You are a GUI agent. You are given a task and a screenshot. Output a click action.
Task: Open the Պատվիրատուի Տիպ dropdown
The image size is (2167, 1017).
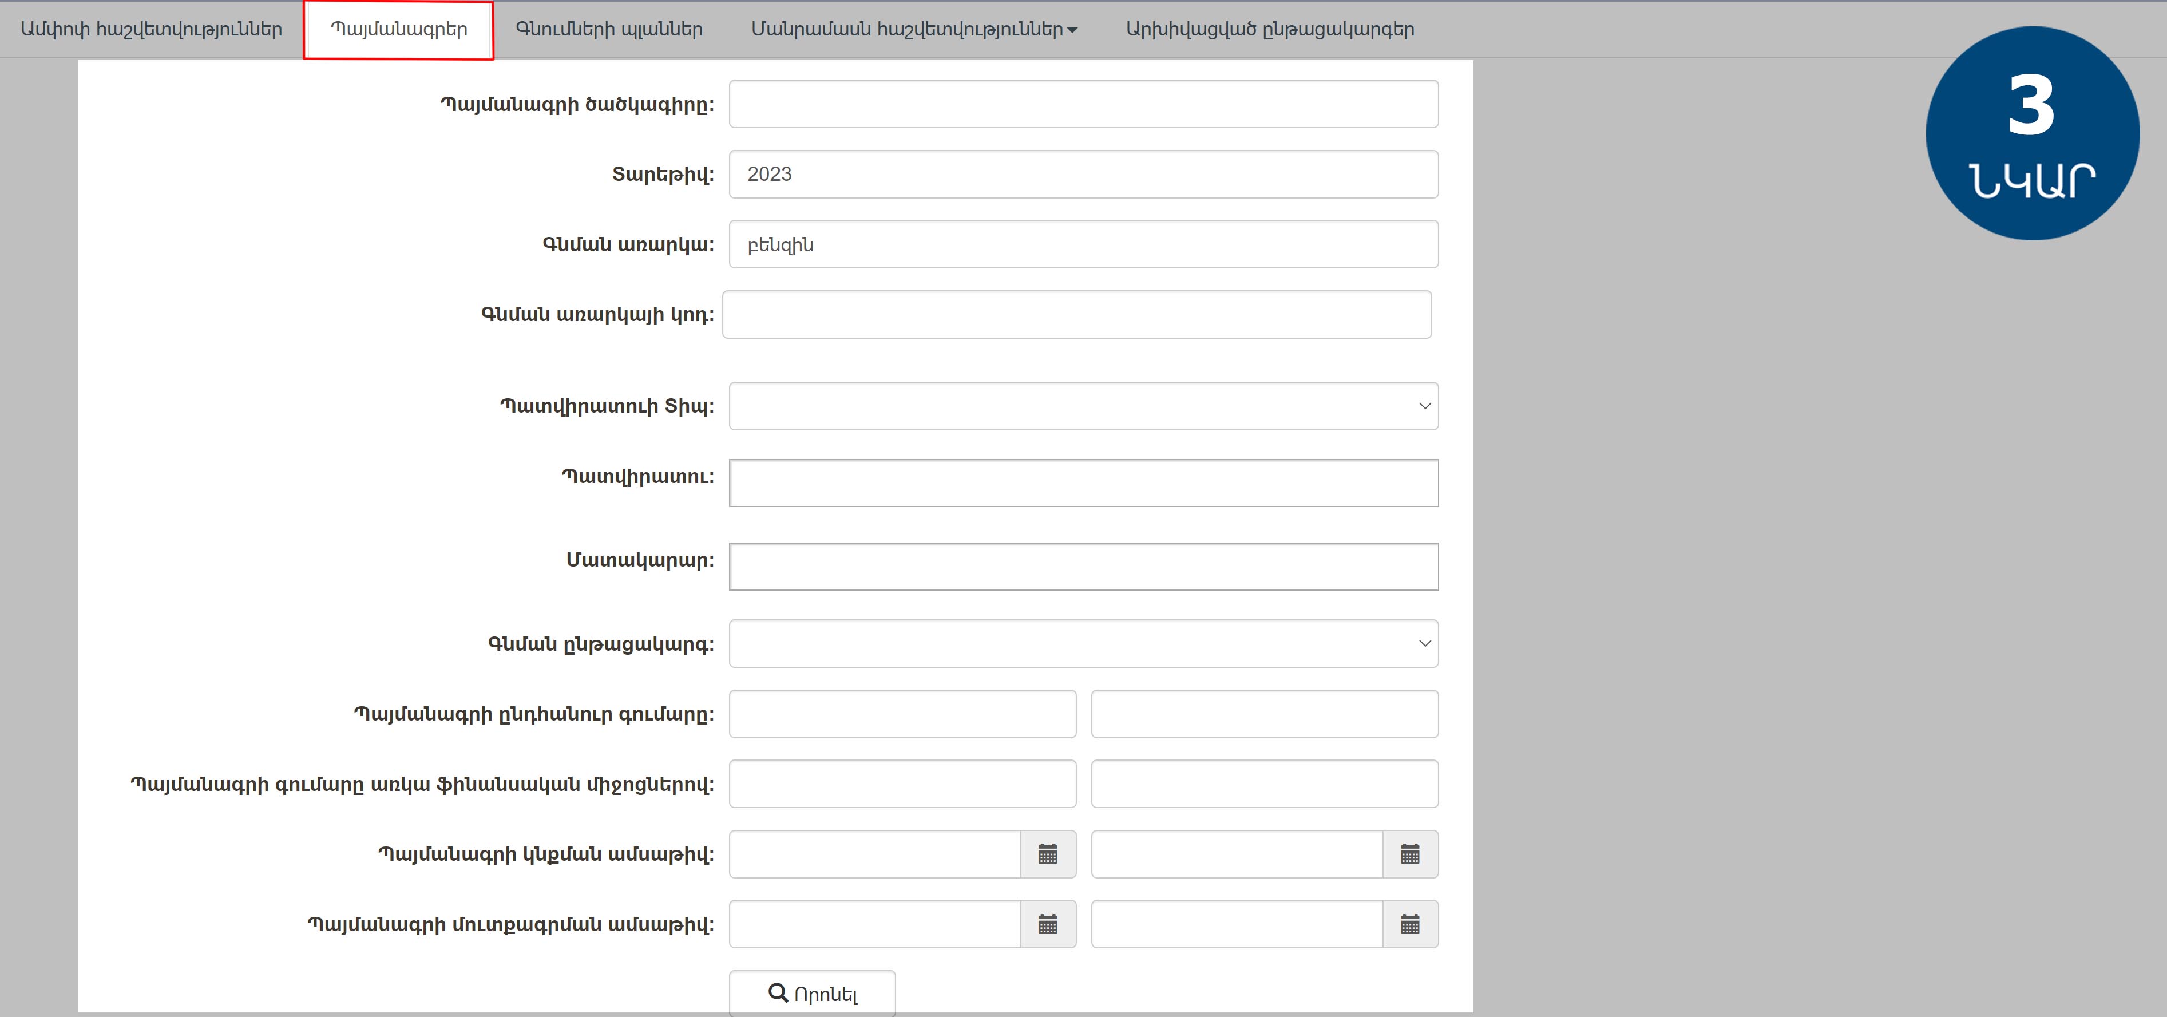pyautogui.click(x=1084, y=406)
